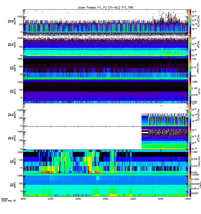Click the 1000 y-axis tick of thb fbk scm1 panel
201x214 pixels.
(20, 82)
